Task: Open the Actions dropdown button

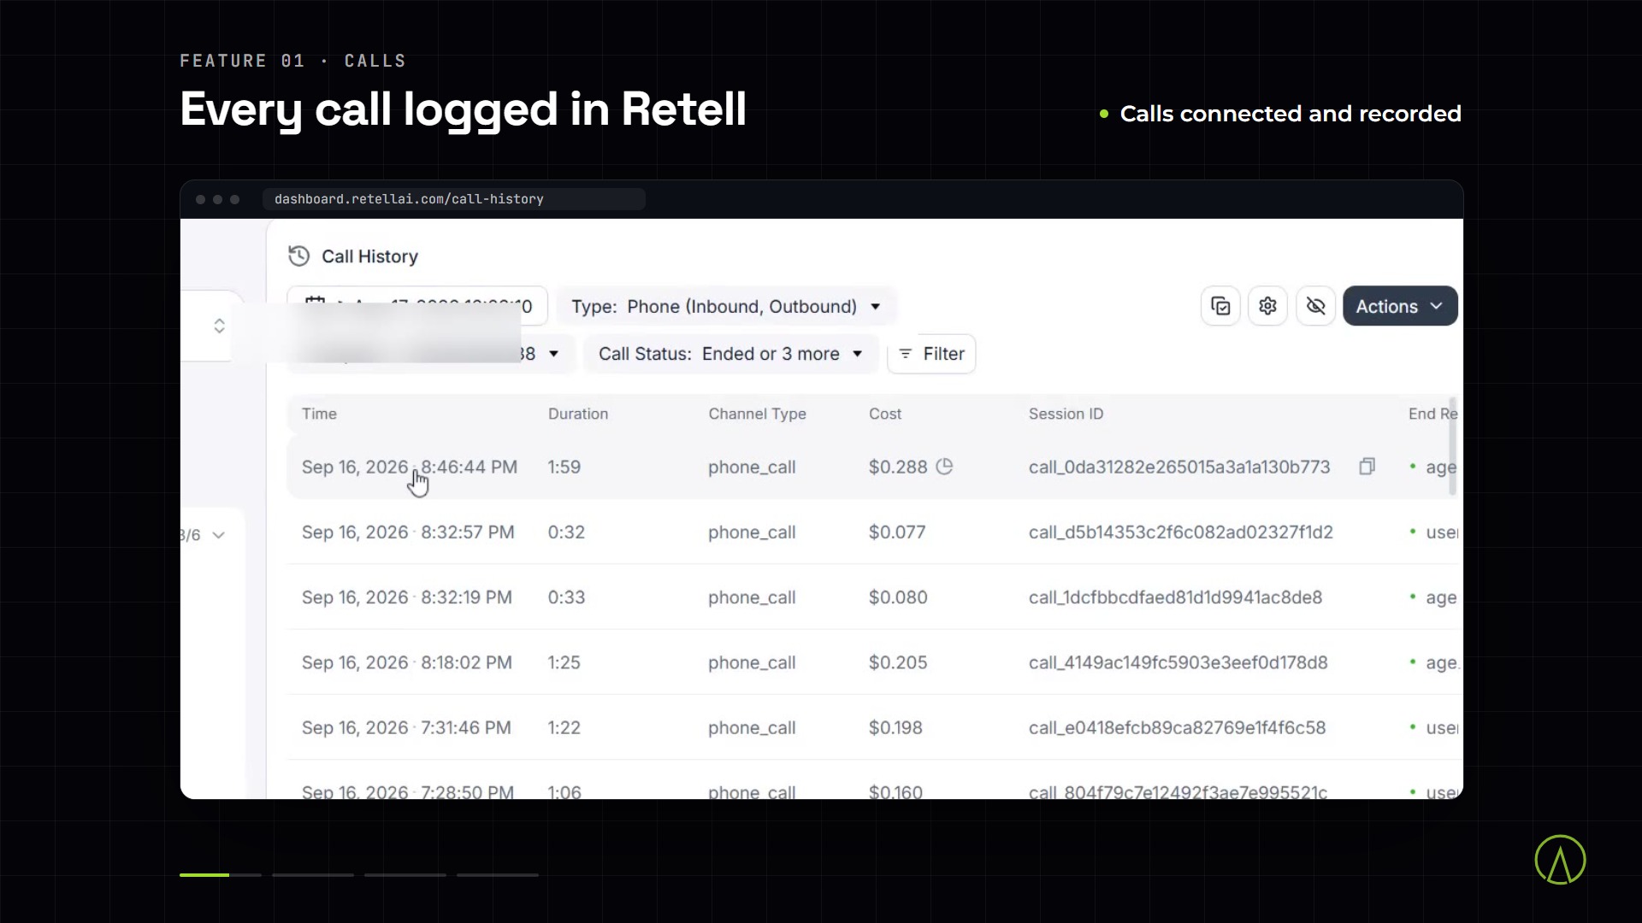Action: (1400, 306)
